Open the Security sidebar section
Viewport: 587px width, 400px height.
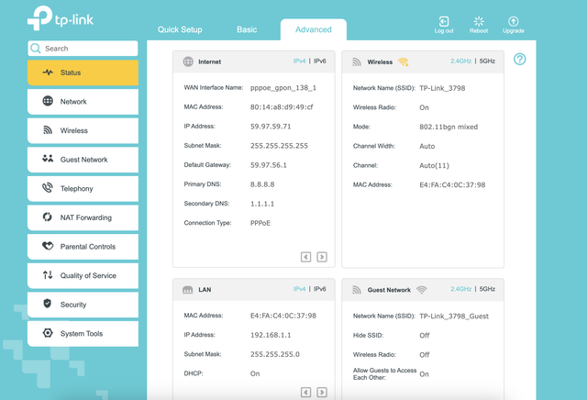coord(83,305)
